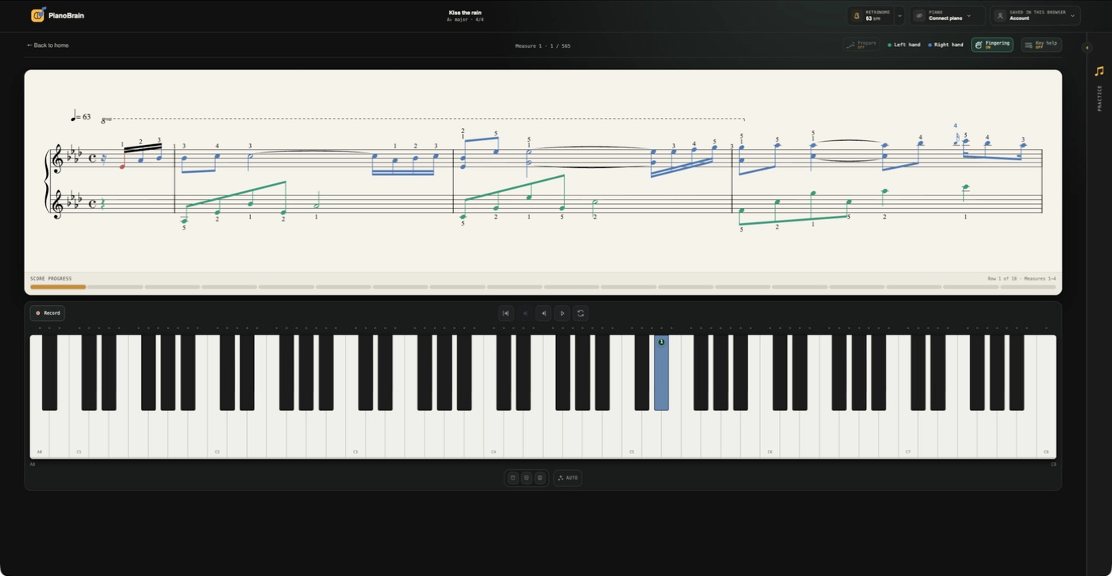
Task: Open the Connect piano dropdown
Action: [947, 15]
